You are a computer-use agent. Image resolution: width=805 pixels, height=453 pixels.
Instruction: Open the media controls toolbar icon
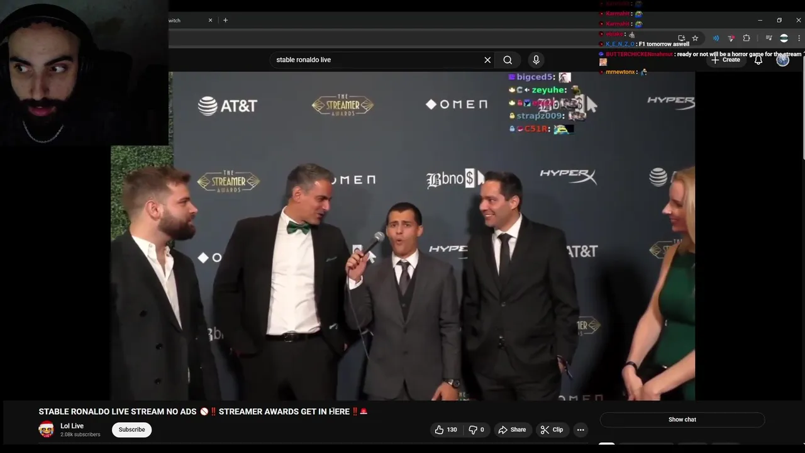769,38
